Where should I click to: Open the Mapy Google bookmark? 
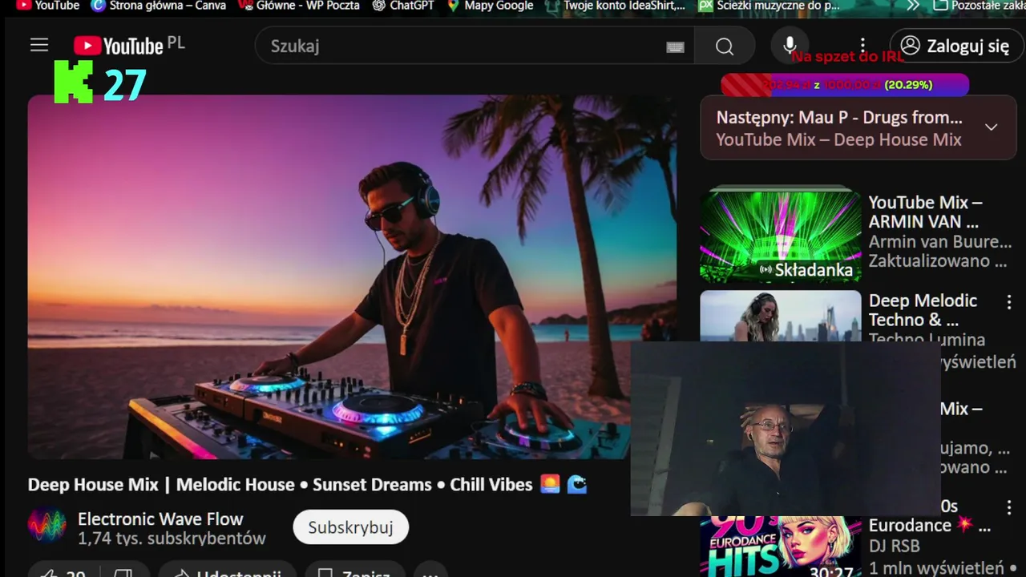click(491, 6)
